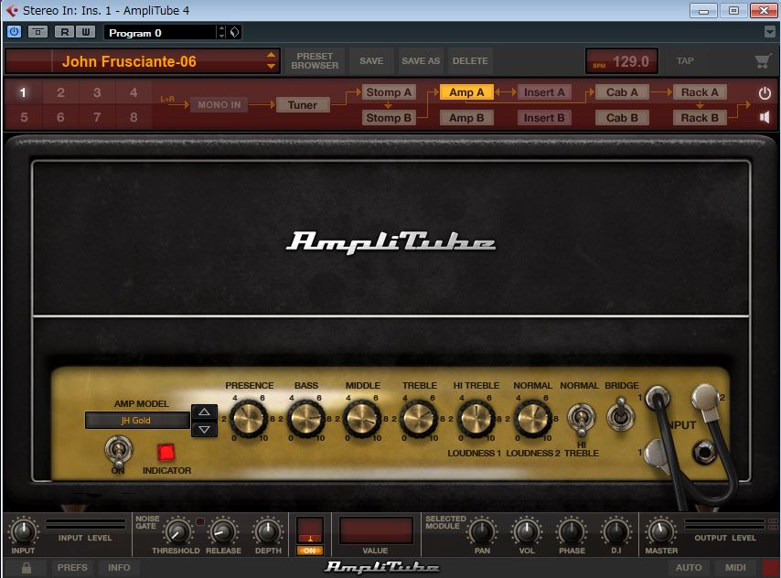Click the preset management diamond icon
Image resolution: width=781 pixels, height=578 pixels.
pos(235,32)
